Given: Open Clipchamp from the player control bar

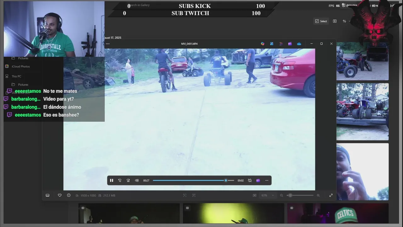Looking at the screenshot, I should click(x=258, y=180).
